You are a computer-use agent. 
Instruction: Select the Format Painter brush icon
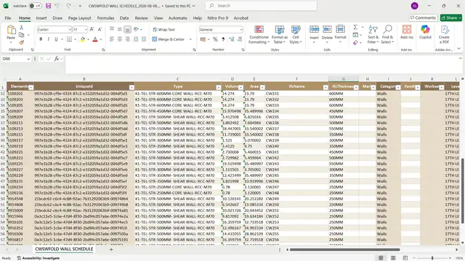click(x=22, y=42)
